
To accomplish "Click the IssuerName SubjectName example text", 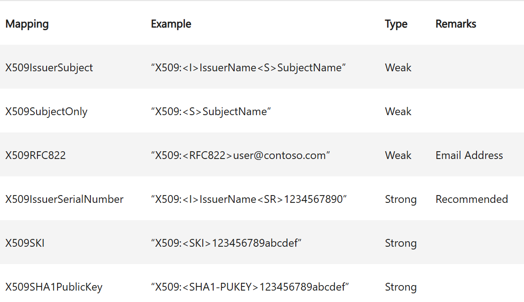I will (x=248, y=68).
